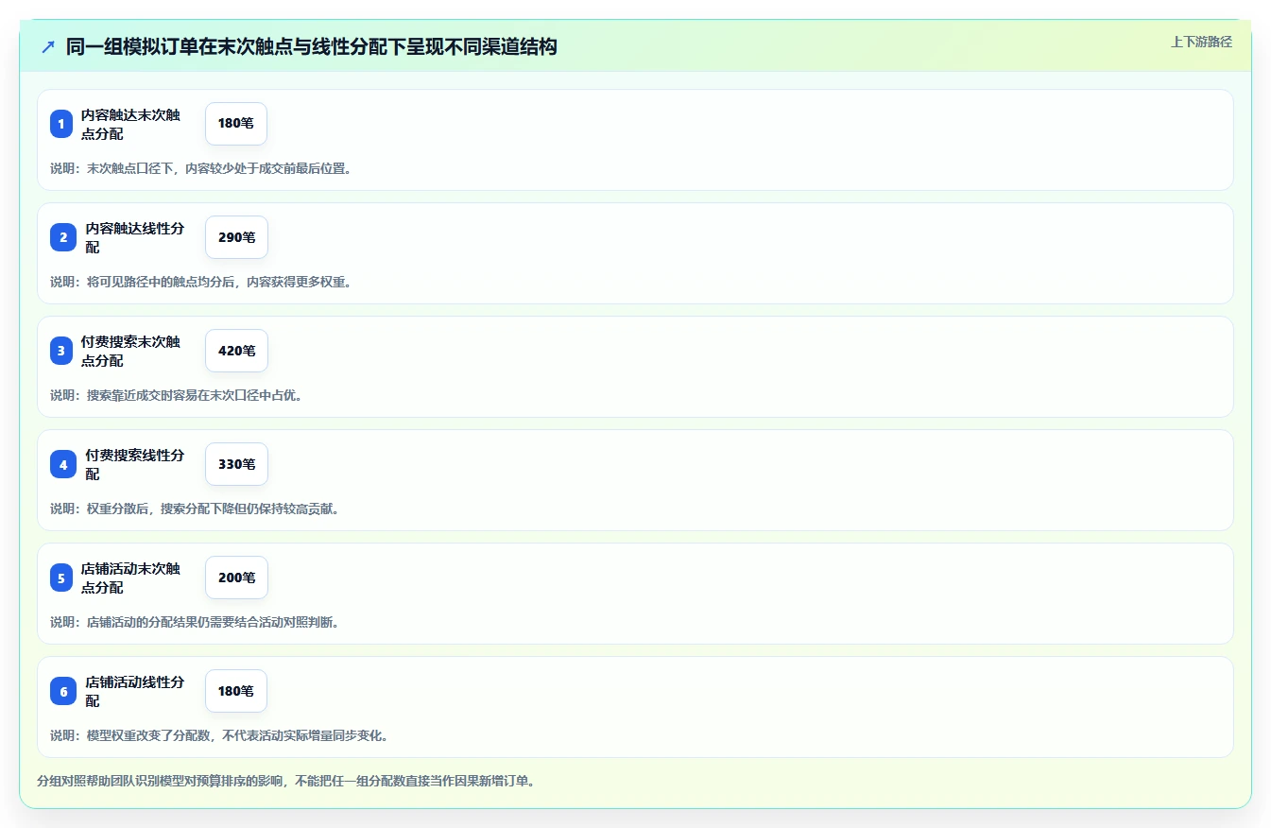Click the 420笔 value chip
1271x828 pixels.
[x=236, y=351]
